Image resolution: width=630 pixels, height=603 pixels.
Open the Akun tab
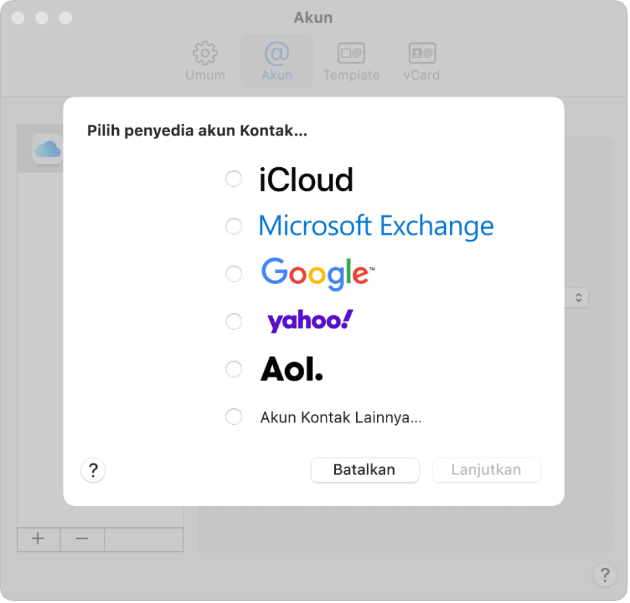click(277, 61)
